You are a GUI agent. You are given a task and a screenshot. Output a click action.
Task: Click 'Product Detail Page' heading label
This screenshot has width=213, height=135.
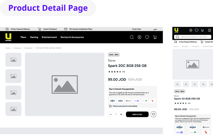pyautogui.click(x=48, y=8)
